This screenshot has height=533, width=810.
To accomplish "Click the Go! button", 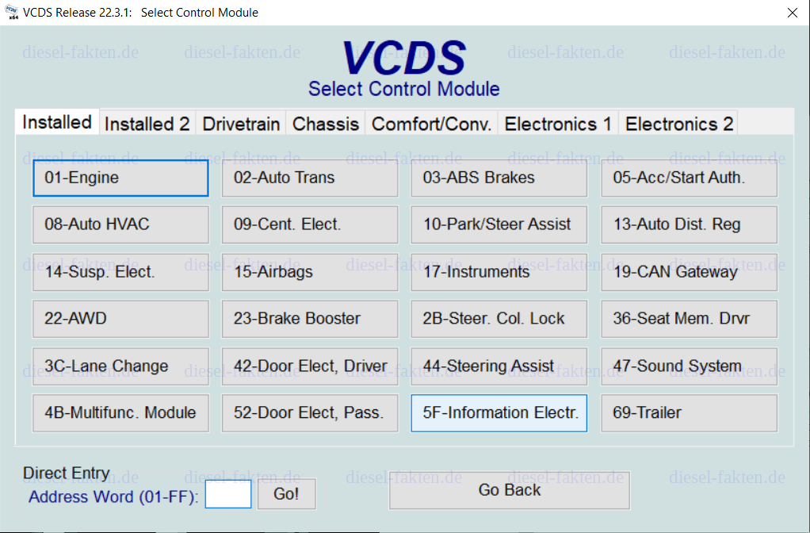I will tap(287, 494).
